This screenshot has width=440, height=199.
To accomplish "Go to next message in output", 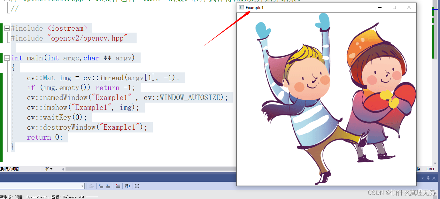I will [x=108, y=186].
